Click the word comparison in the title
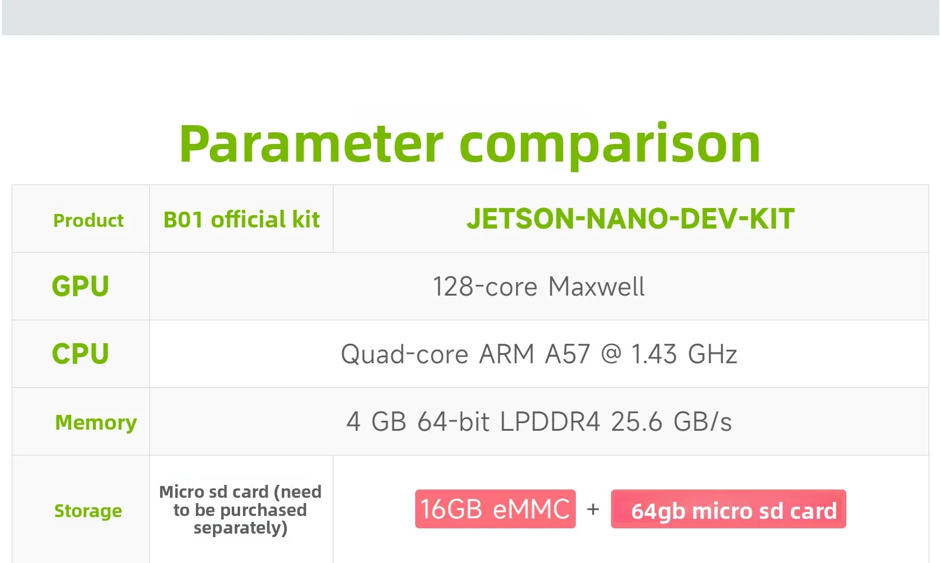941x563 pixels. pyautogui.click(x=609, y=144)
